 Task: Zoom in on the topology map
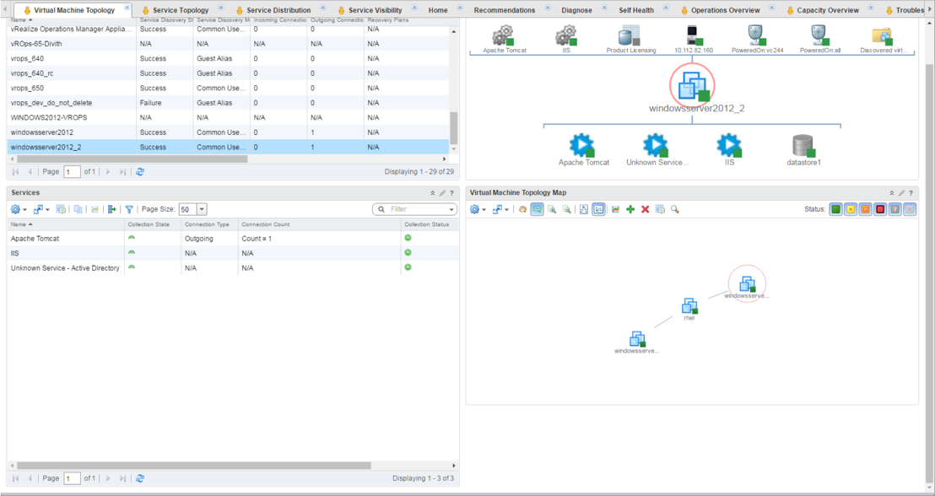tap(550, 209)
